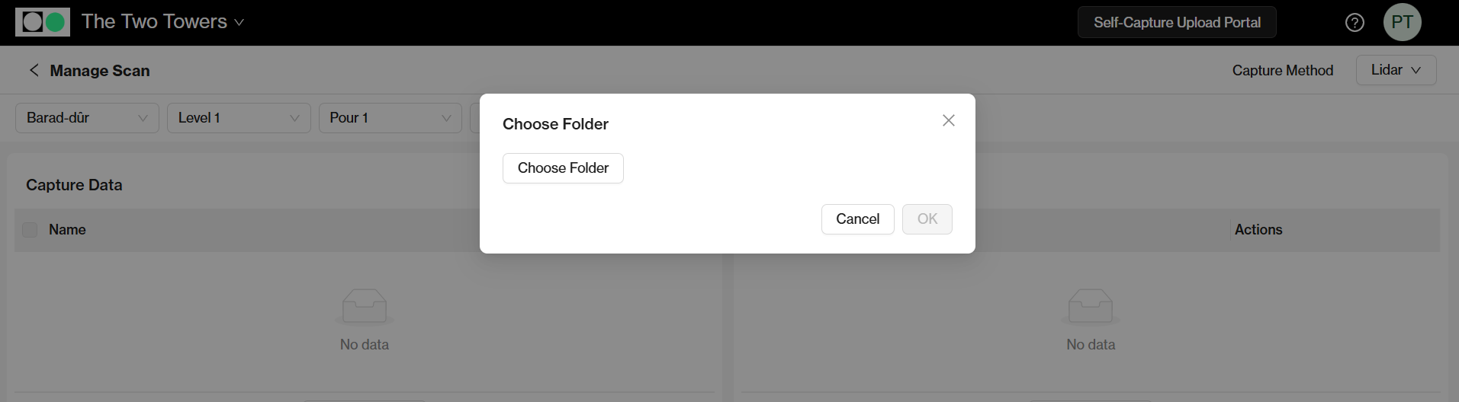Click the app logo icon
Image resolution: width=1459 pixels, height=402 pixels.
pos(43,22)
